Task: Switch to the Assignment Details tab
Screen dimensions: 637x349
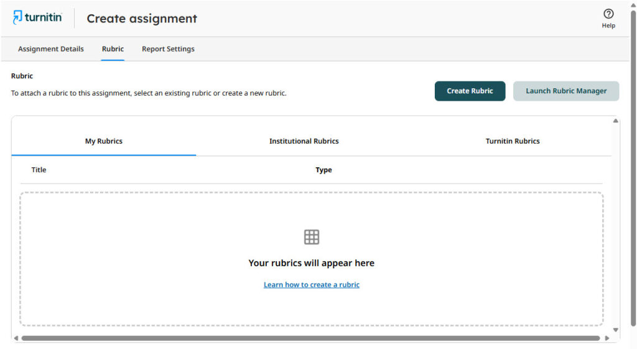Action: pos(51,49)
